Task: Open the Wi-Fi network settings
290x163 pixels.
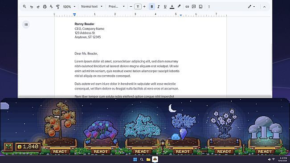Action: pos(274,159)
